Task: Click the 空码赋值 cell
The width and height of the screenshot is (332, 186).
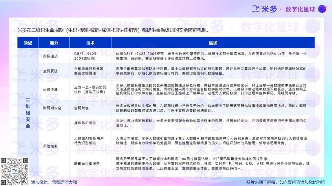Action: tap(90, 108)
